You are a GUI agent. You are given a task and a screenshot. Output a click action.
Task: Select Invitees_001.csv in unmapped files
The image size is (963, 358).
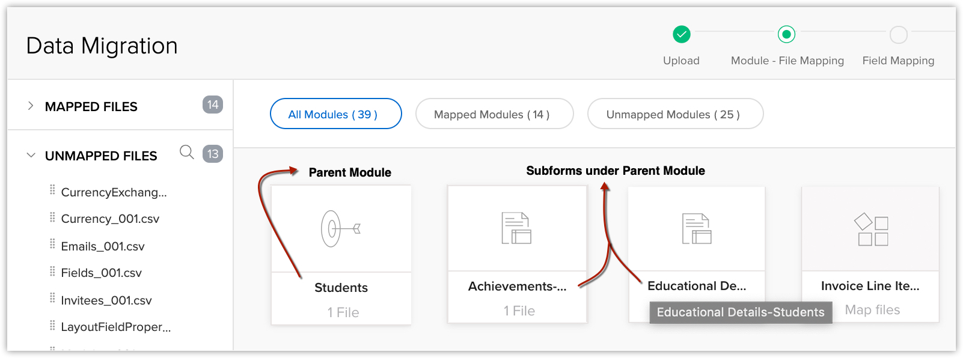(106, 300)
